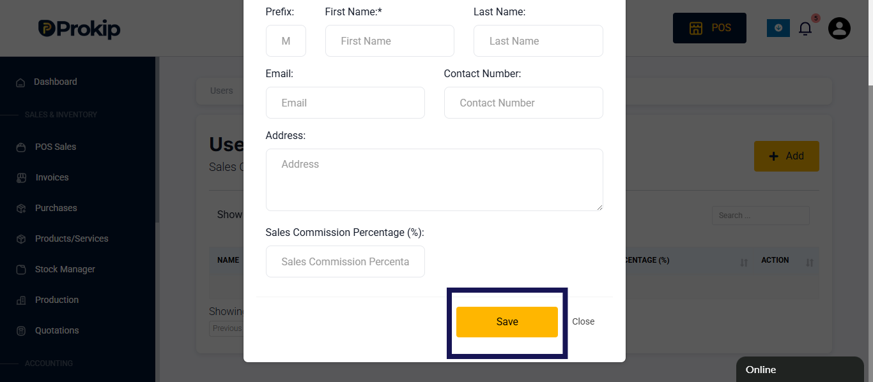Save the new sales agent form
The image size is (873, 382).
pos(507,322)
